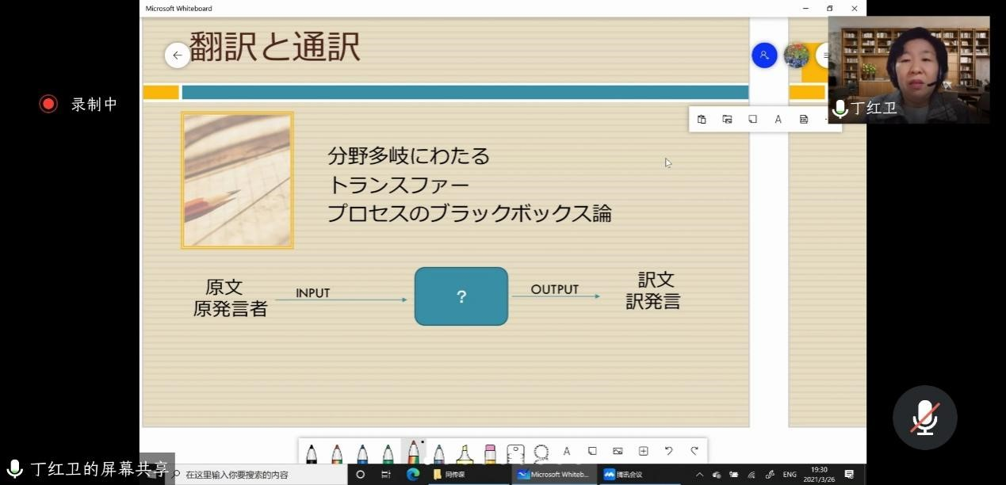1006x485 pixels.
Task: Select the yellow highlighter tool
Action: [465, 453]
